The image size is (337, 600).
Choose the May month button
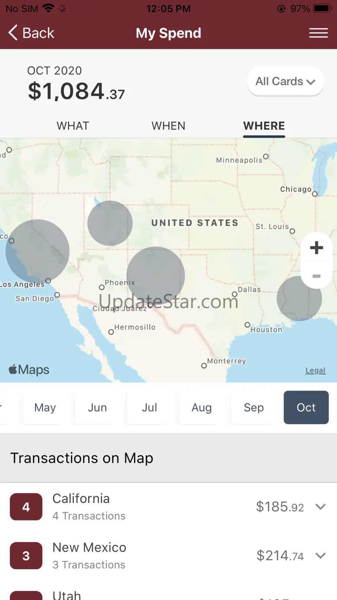45,407
